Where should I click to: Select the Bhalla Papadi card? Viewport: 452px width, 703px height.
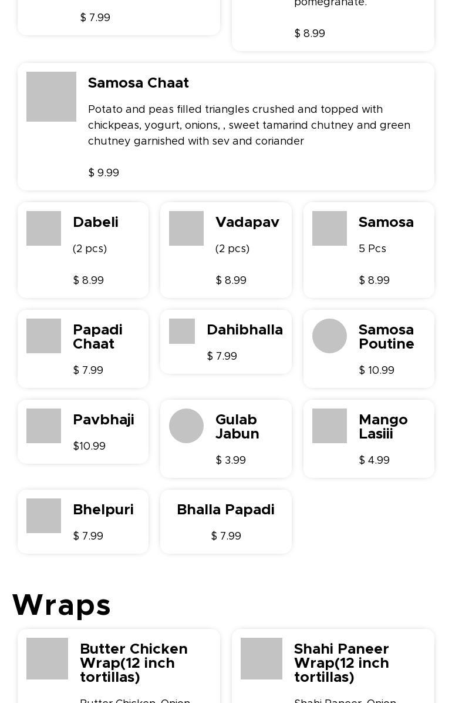[x=226, y=521]
